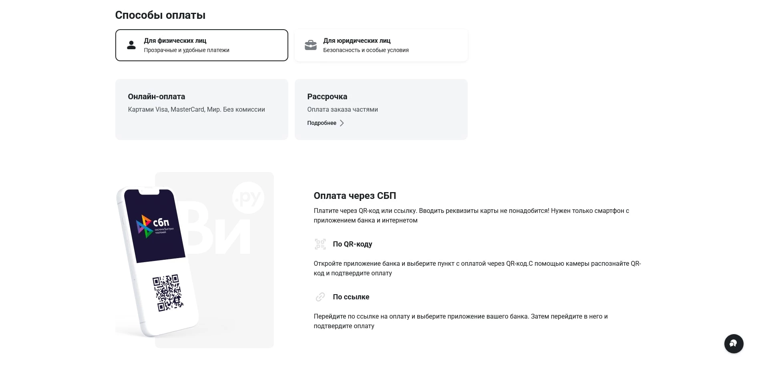Expand the 'По QR-коду' section
This screenshot has width=762, height=371.
point(352,244)
